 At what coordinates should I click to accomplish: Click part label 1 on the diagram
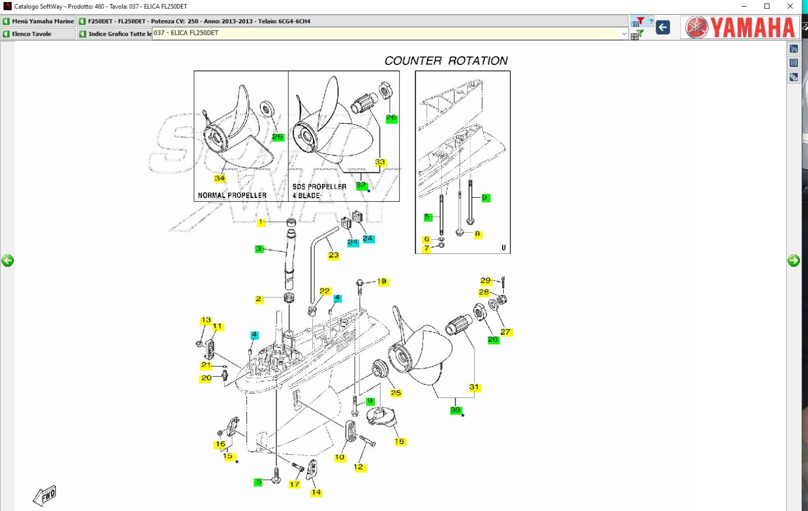click(261, 222)
